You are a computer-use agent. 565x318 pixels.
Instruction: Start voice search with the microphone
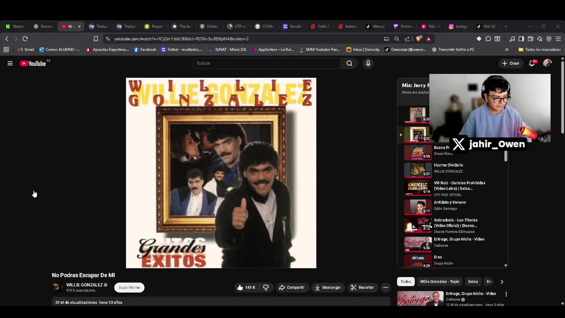pos(368,63)
